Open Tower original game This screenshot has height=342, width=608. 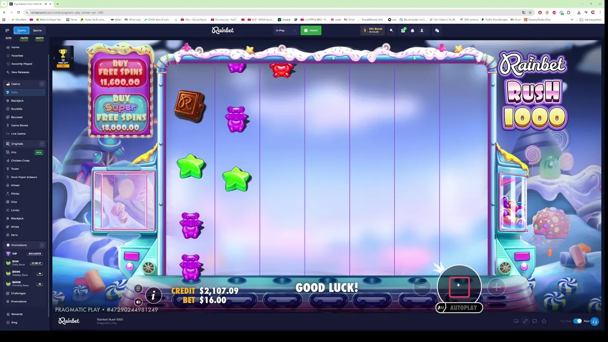click(15, 169)
